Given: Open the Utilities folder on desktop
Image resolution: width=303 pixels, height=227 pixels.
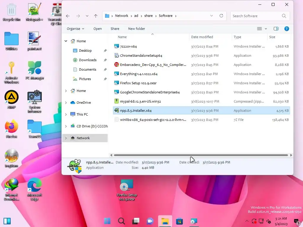Looking at the screenshot, I should pos(12,41).
